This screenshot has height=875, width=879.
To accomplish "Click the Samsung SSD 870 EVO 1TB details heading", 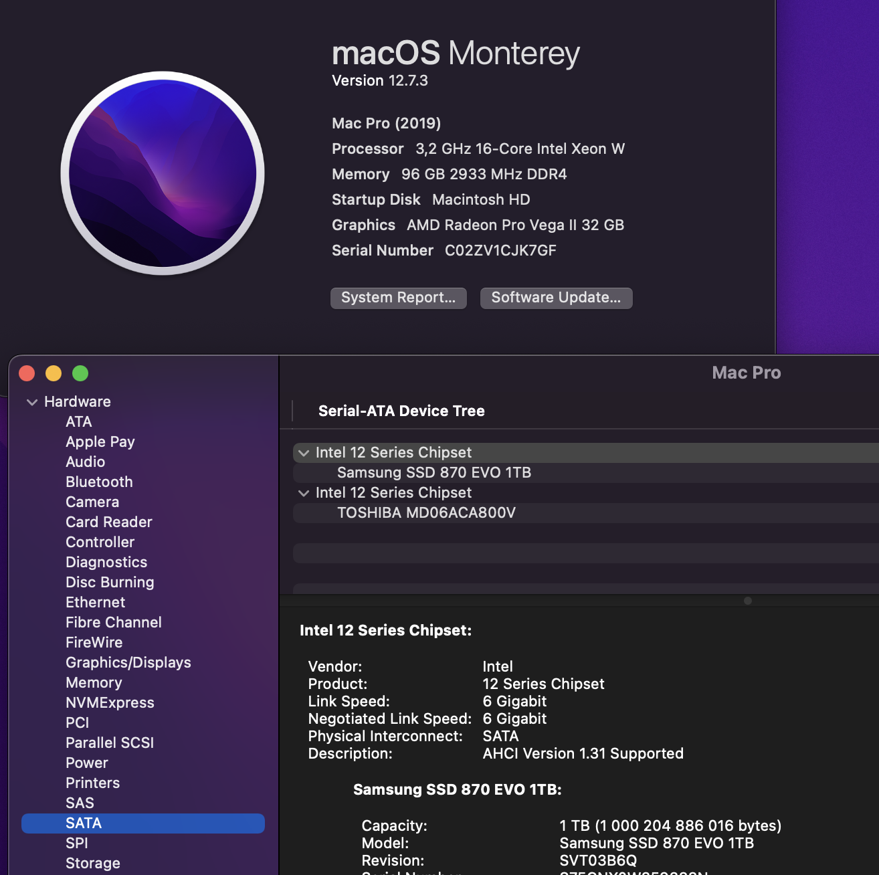I will tap(458, 790).
